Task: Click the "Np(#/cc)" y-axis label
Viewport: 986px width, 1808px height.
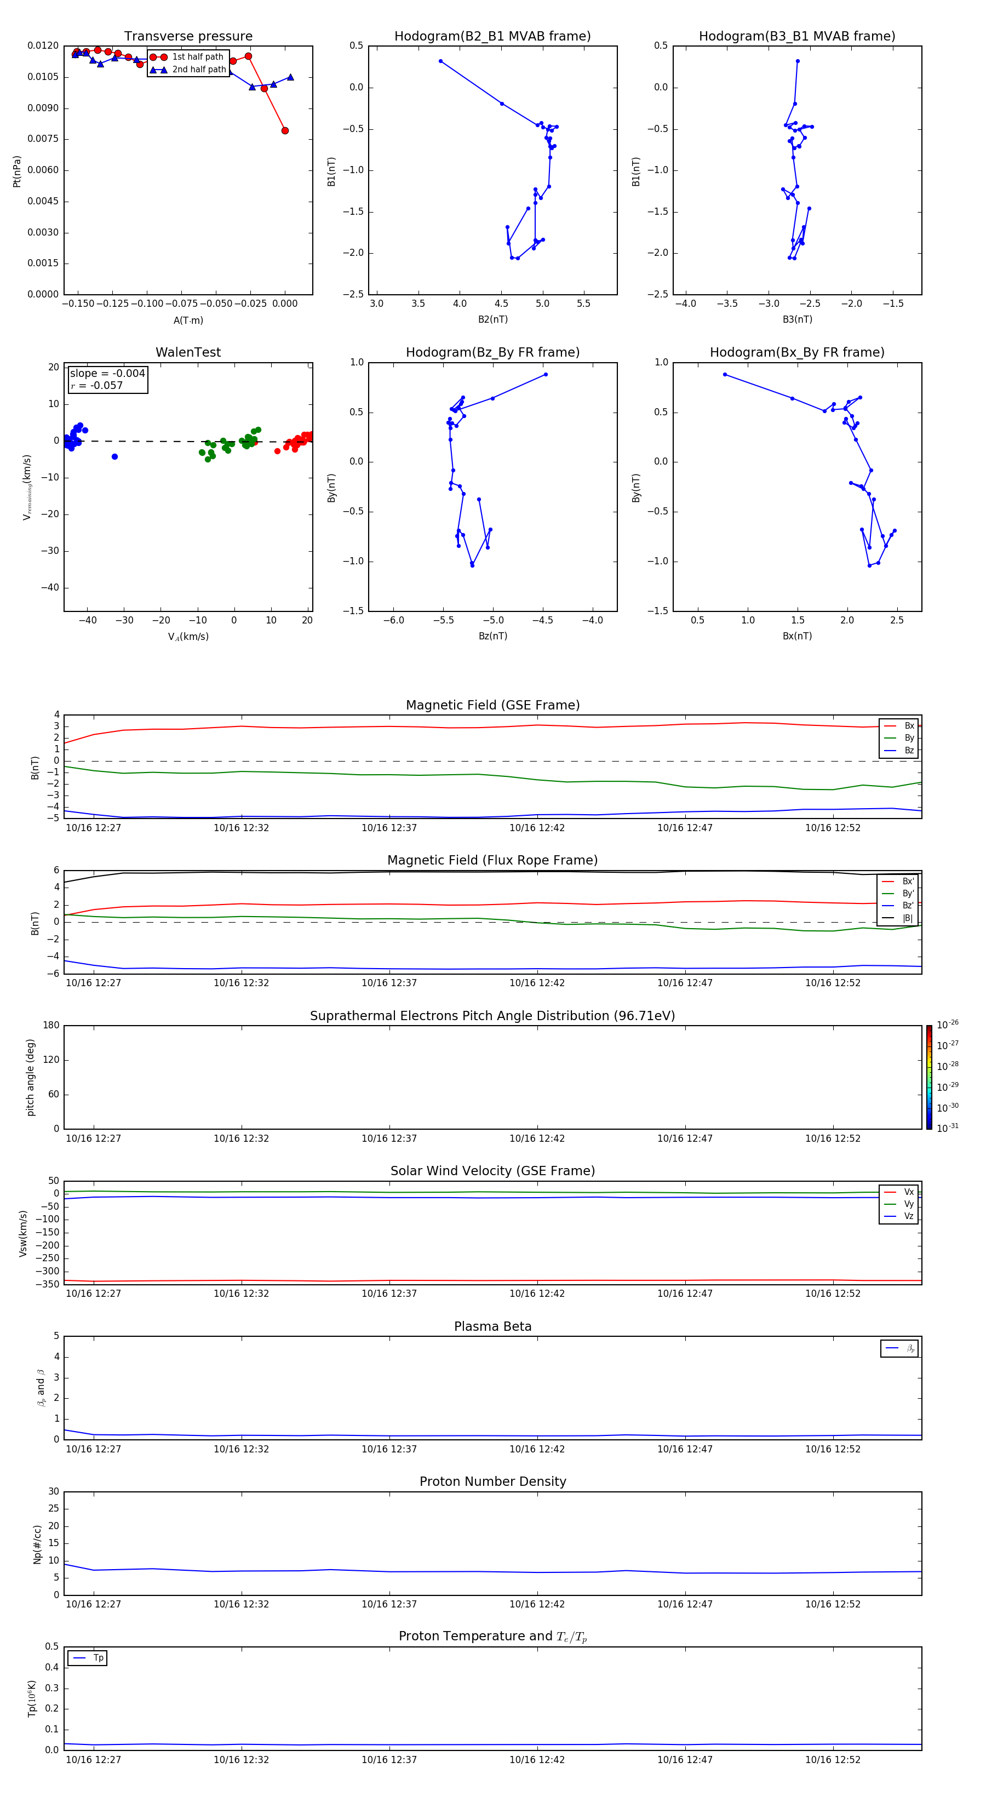Action: pyautogui.click(x=37, y=1544)
